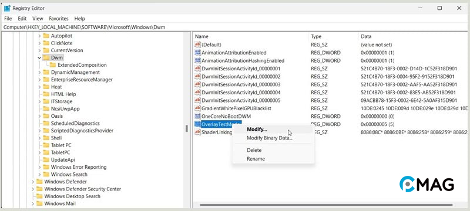Click the 0x00000005 (5) data cell
The width and height of the screenshot is (470, 211).
tap(377, 124)
